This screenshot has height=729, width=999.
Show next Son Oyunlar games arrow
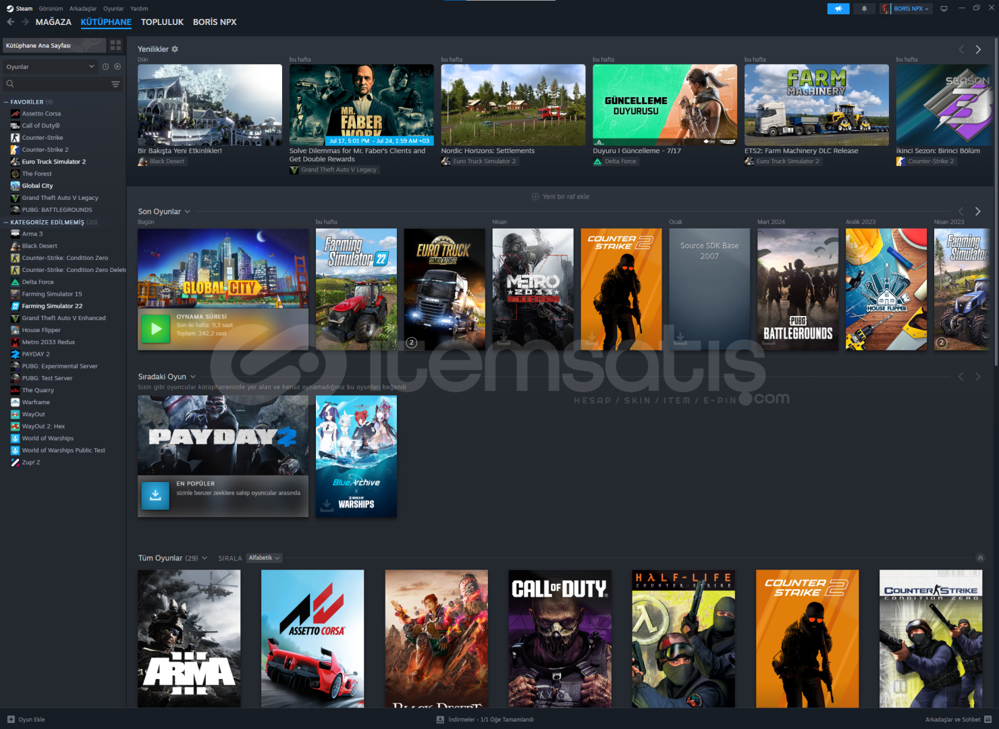[x=977, y=211]
